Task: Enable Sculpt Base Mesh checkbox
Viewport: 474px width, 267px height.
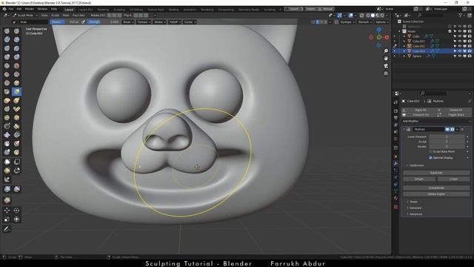Action: click(430, 151)
